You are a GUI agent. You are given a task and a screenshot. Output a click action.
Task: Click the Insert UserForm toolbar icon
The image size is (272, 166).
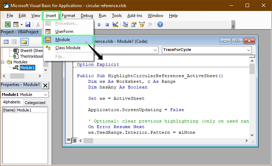[16, 24]
